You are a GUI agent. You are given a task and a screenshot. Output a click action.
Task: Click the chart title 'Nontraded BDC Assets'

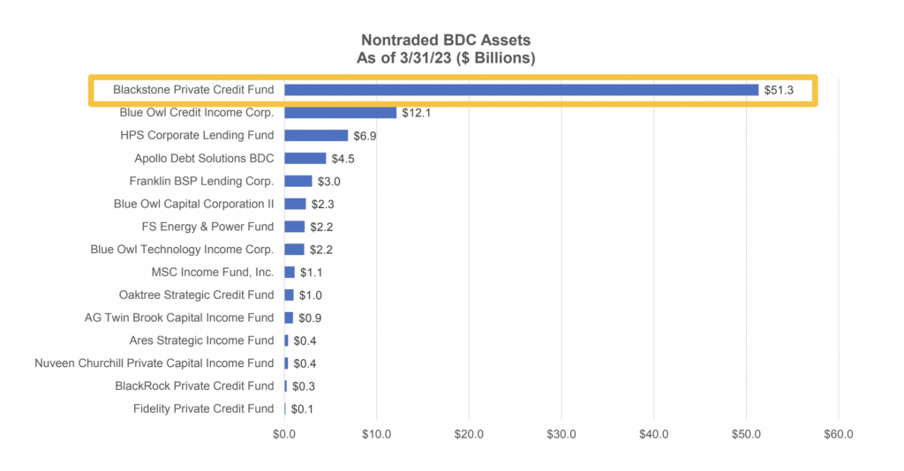point(446,41)
